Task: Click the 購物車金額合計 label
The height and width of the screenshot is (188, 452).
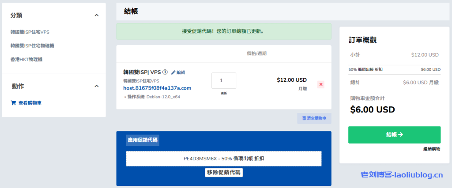Action: click(368, 98)
